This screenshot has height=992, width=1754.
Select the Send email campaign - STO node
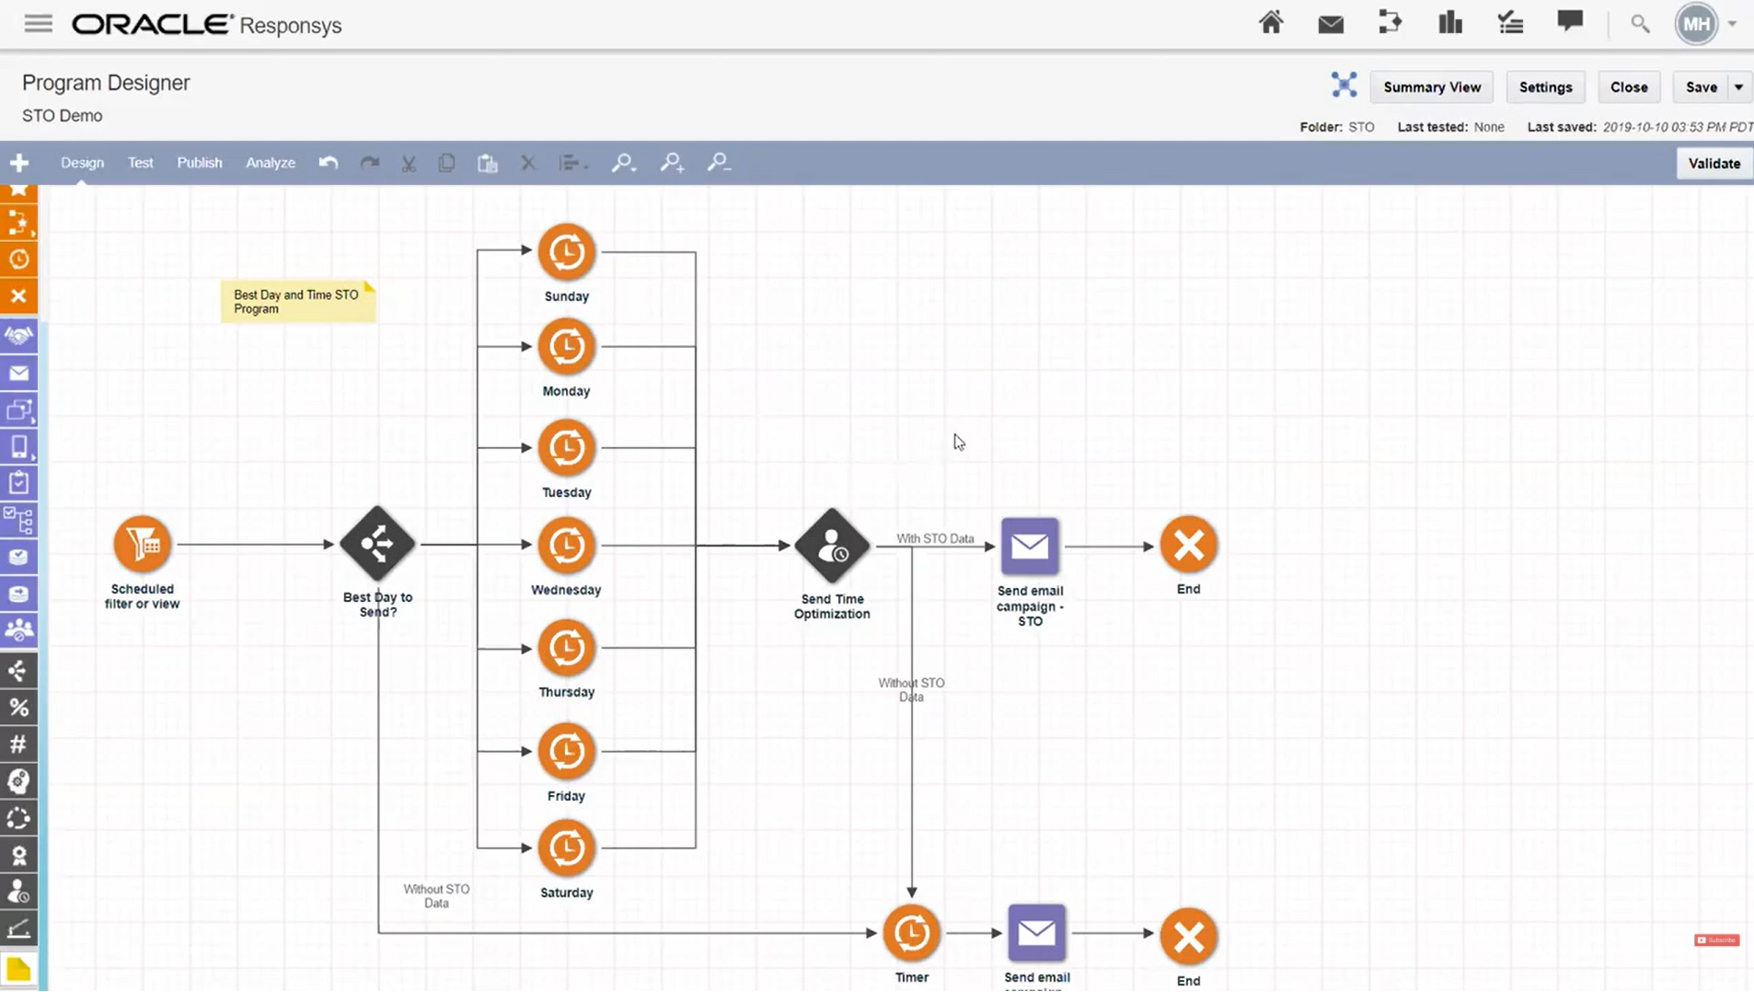1030,547
